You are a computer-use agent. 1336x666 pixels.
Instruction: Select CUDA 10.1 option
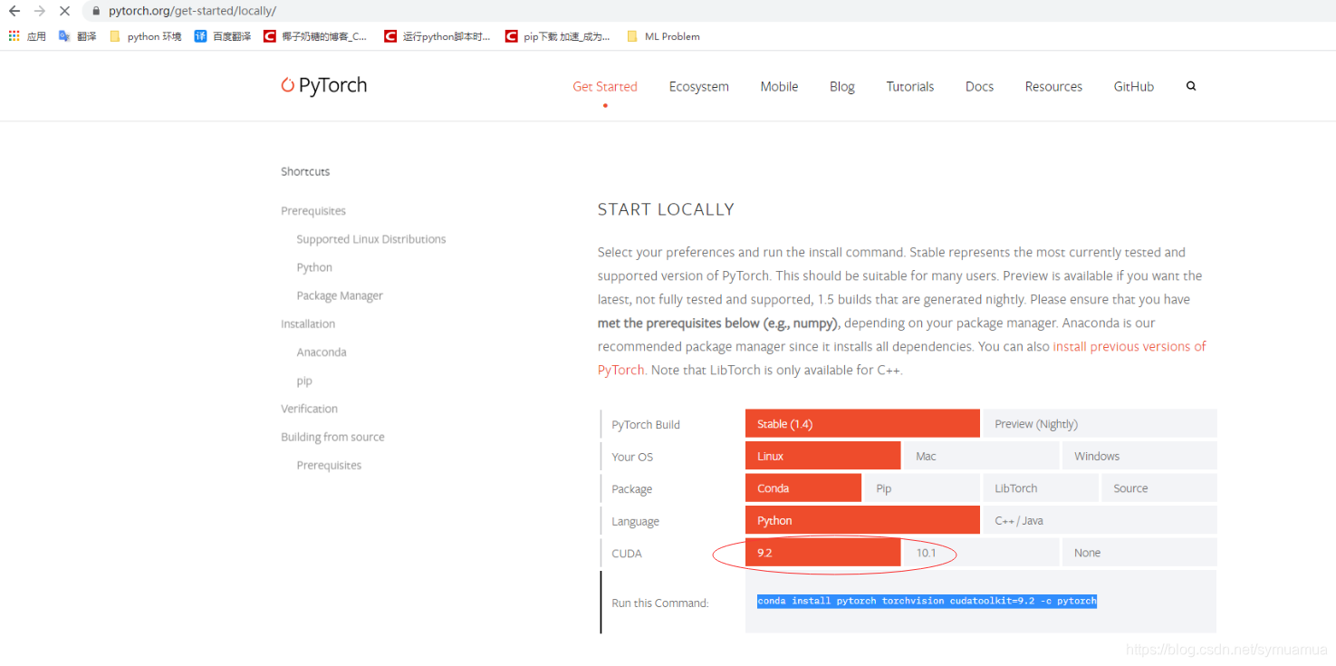click(x=981, y=552)
